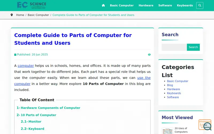Open Software category in sidebar list
The image size is (214, 134).
coord(173,97)
